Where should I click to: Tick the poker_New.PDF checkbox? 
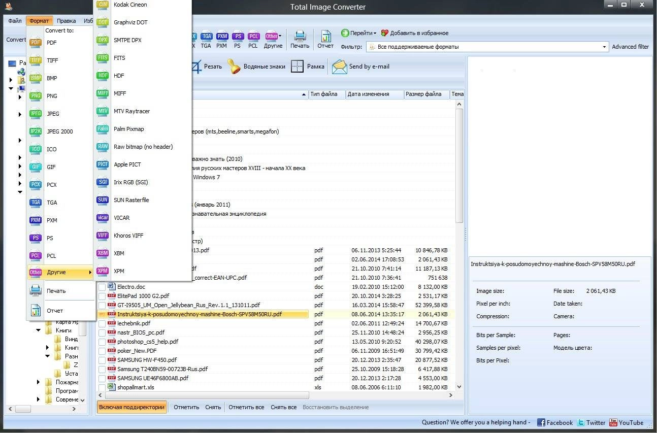[x=102, y=351]
